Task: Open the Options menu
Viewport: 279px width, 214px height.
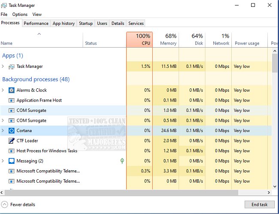Action: click(20, 15)
